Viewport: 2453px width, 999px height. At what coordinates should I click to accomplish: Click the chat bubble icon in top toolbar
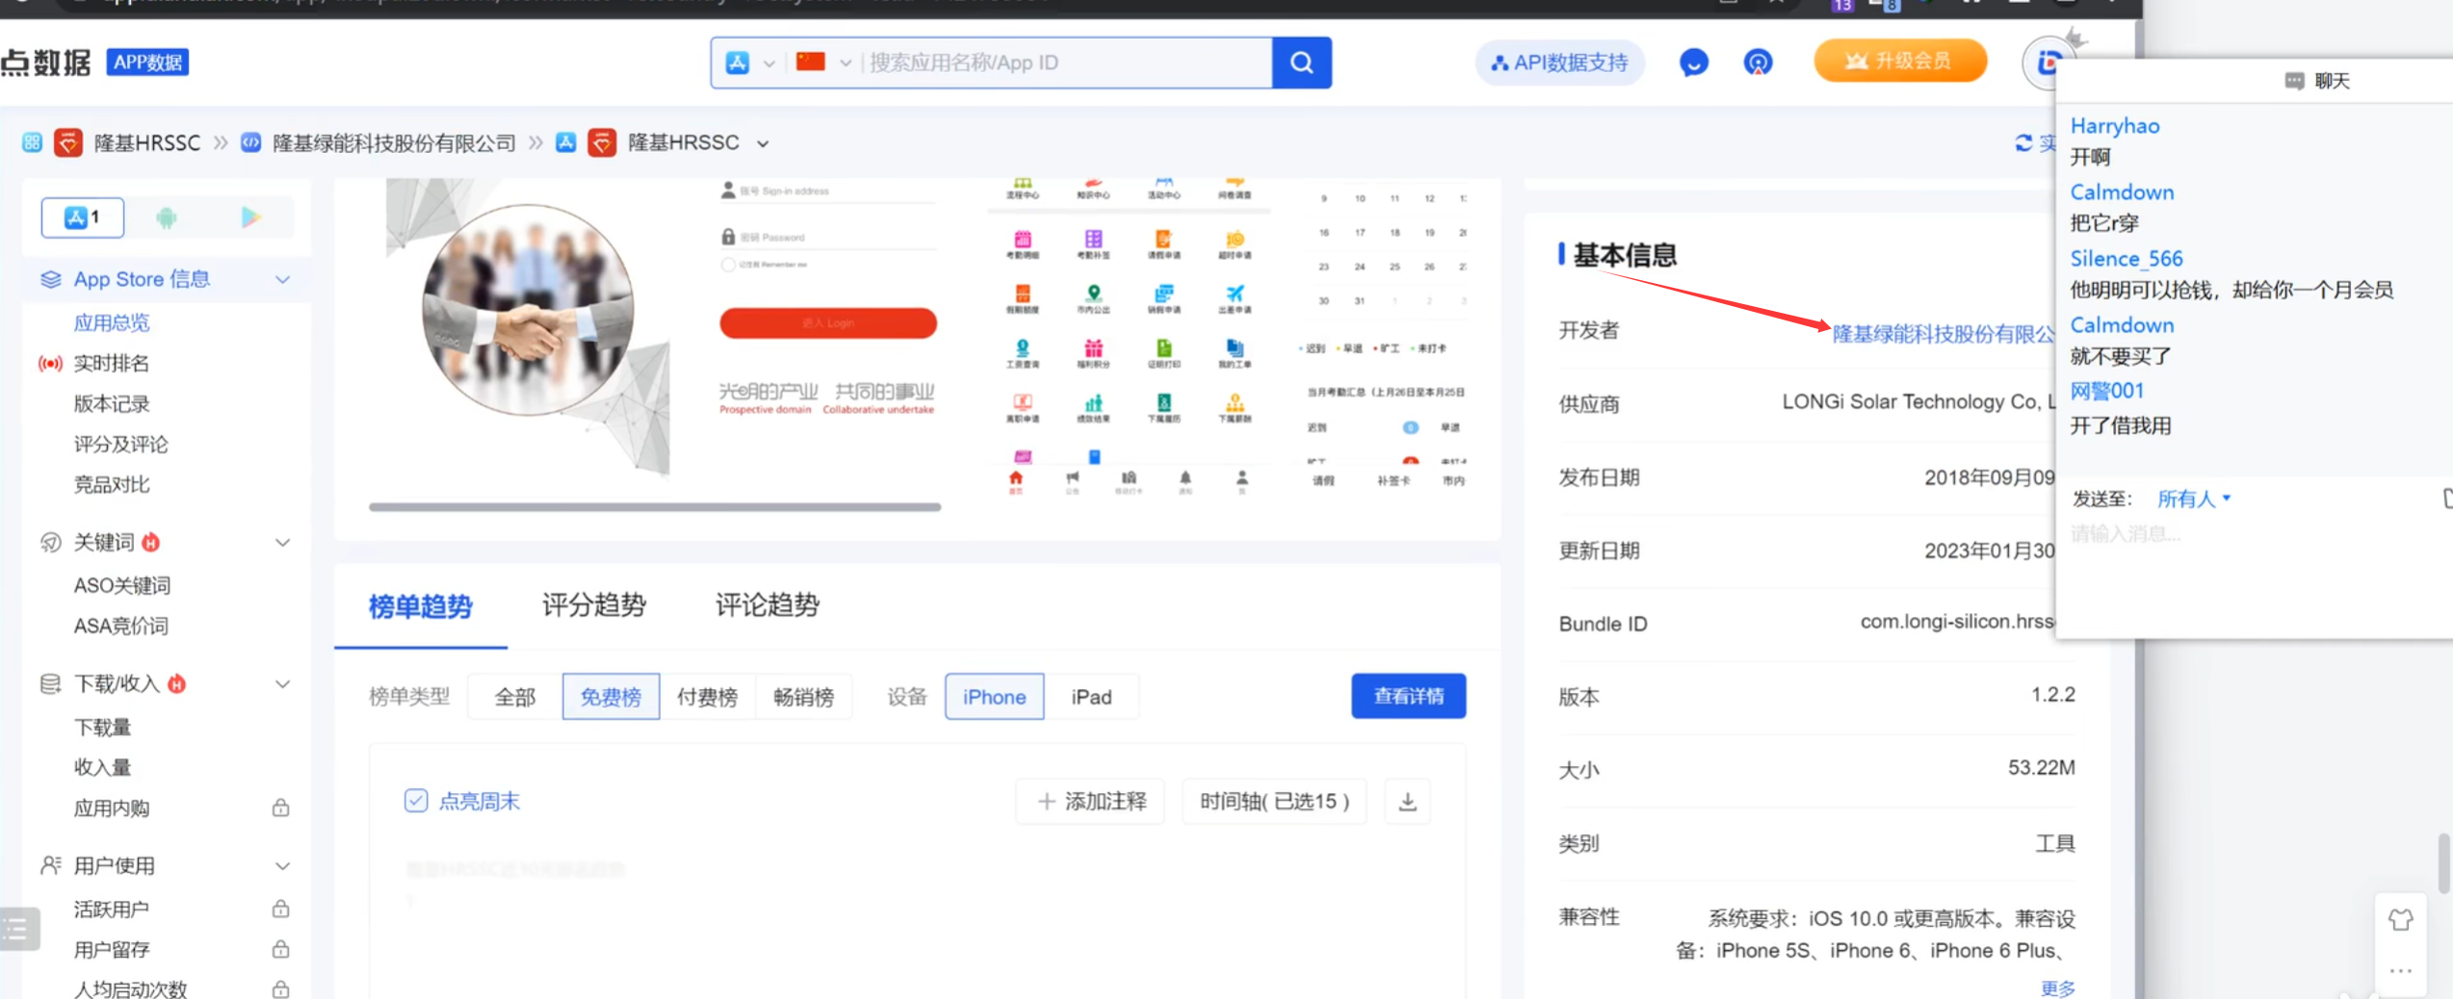click(1693, 62)
